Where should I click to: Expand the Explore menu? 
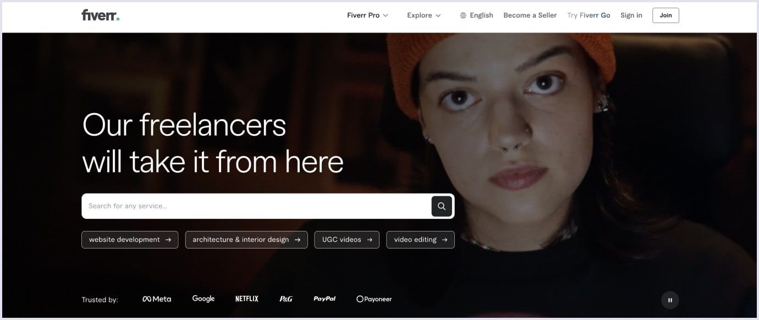[x=424, y=15]
